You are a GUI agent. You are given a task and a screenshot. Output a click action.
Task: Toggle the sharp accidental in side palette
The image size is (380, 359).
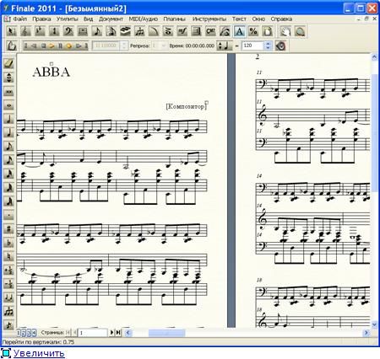[x=8, y=229]
